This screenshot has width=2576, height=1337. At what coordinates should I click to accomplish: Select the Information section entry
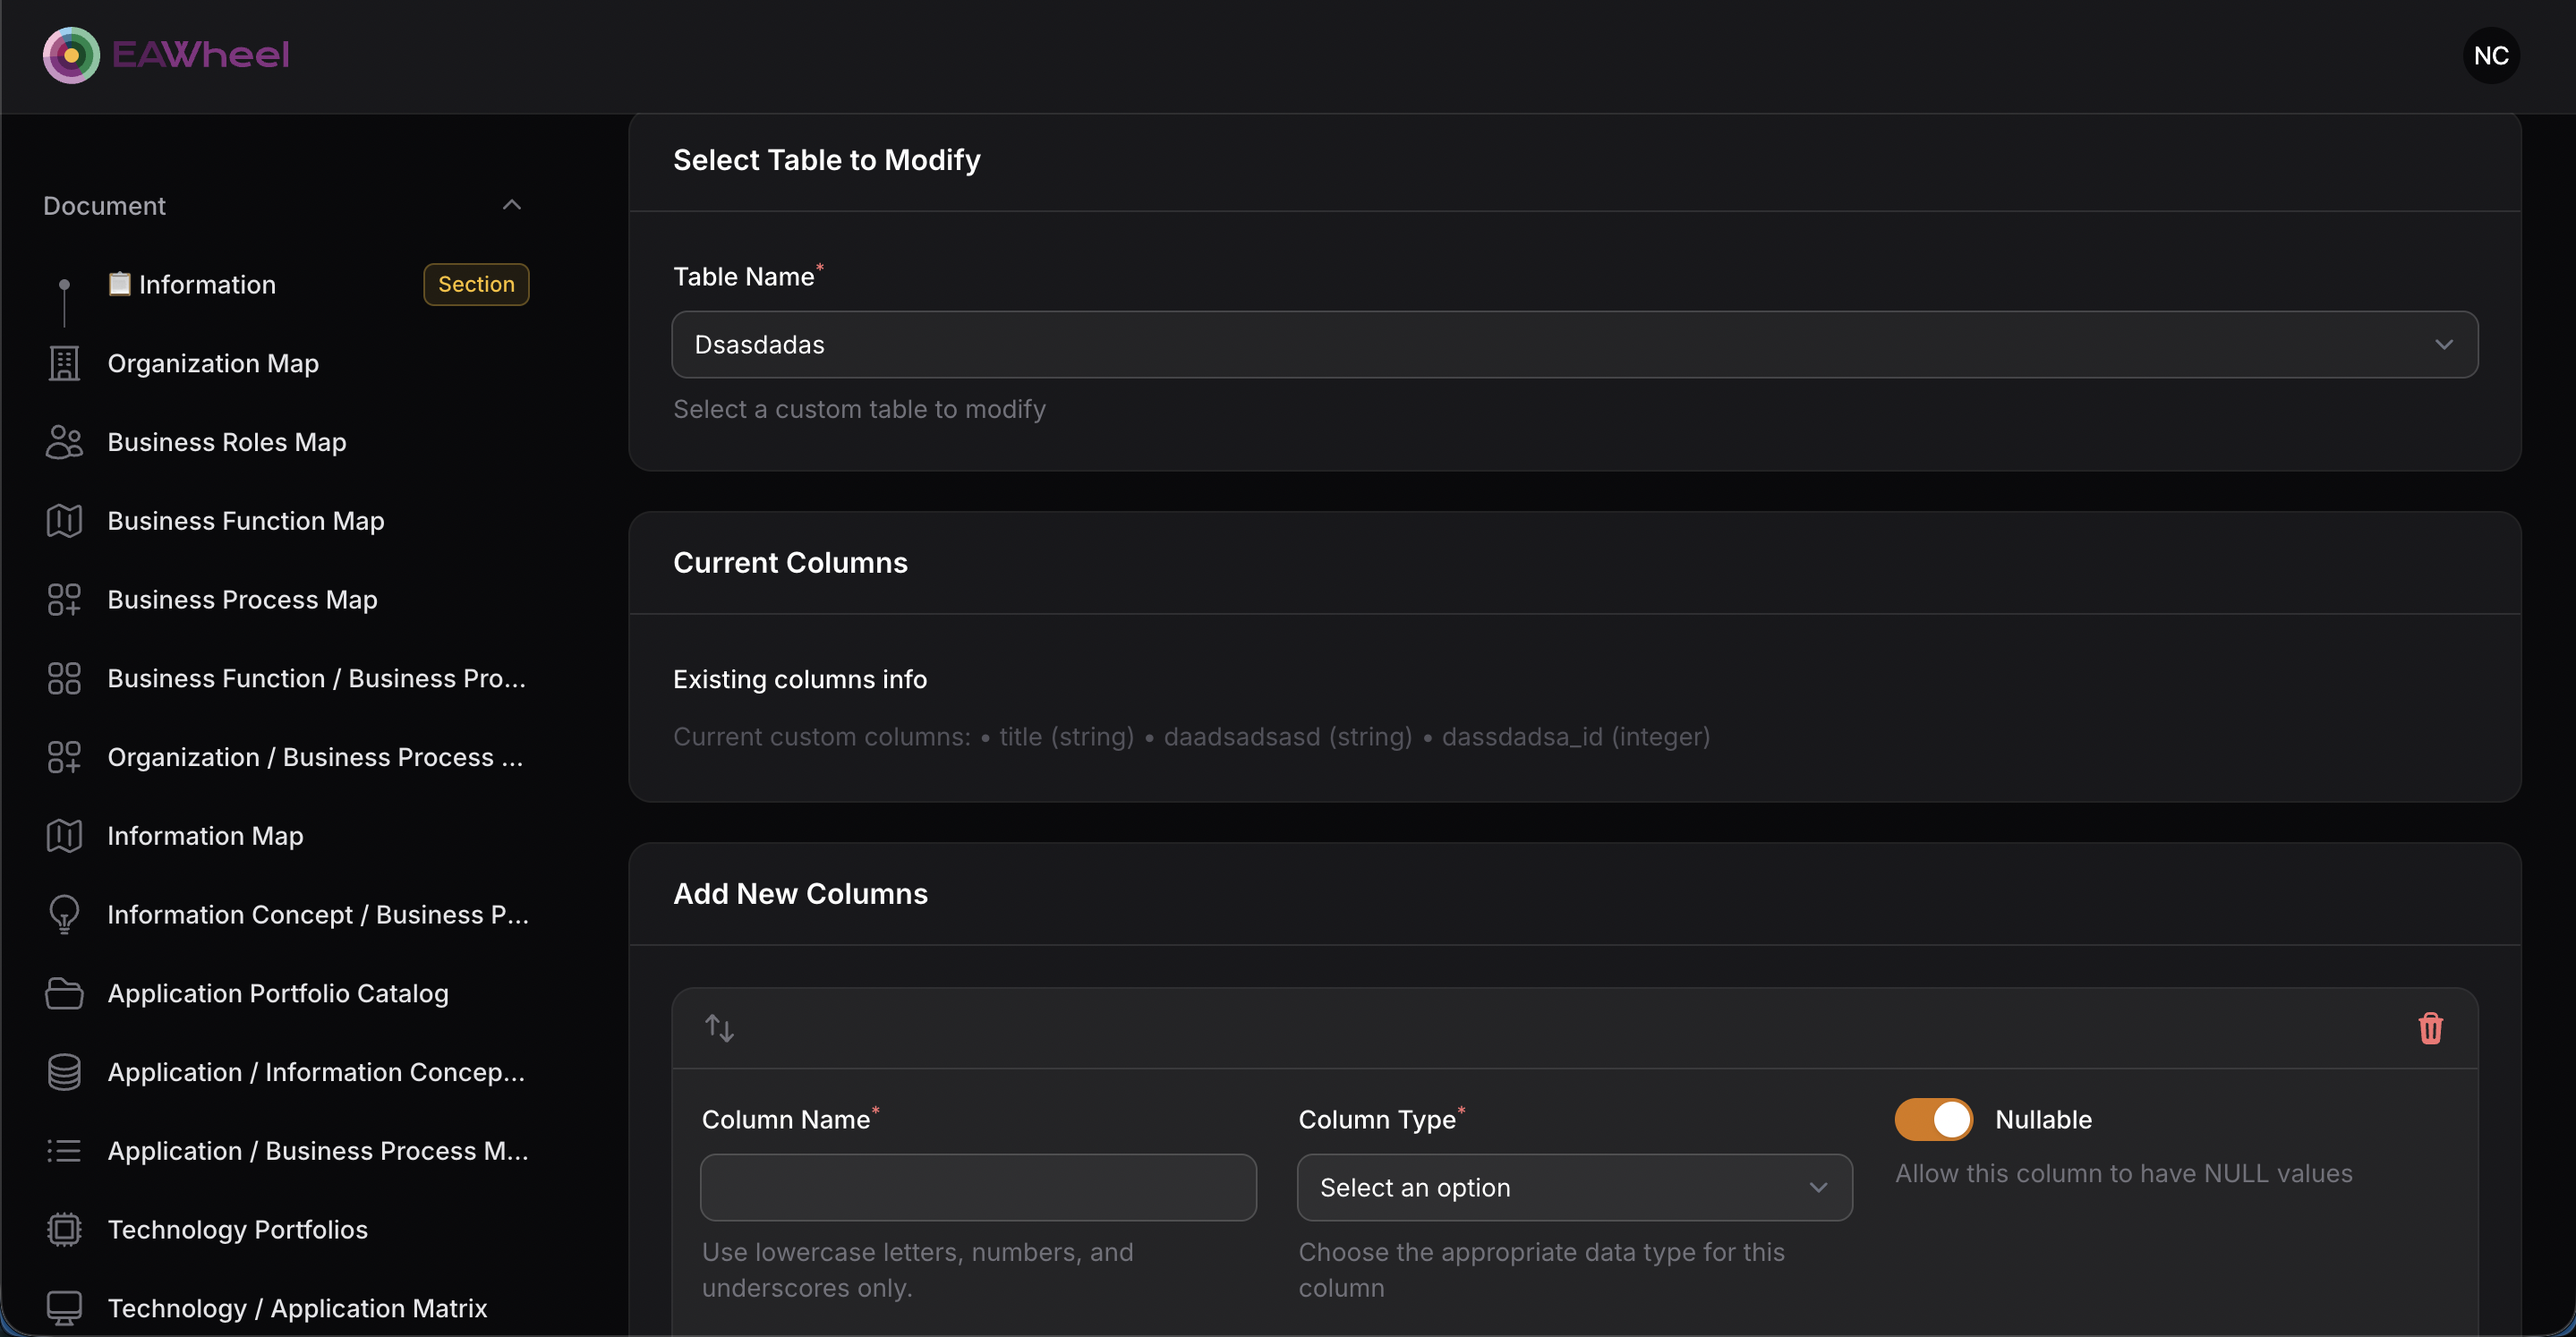[207, 284]
